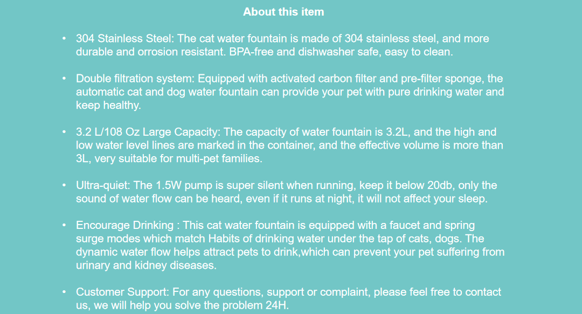Click bullet dot beside 304 Stainless Steel
The height and width of the screenshot is (314, 582).
pos(64,38)
